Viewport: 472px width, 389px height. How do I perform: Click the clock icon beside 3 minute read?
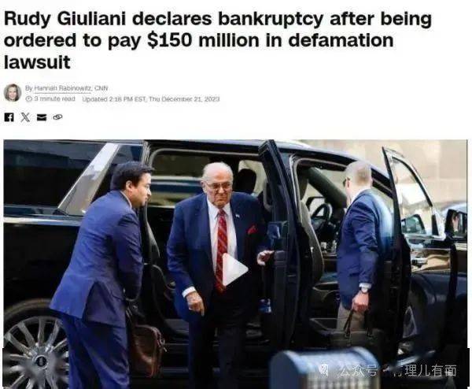[x=28, y=99]
